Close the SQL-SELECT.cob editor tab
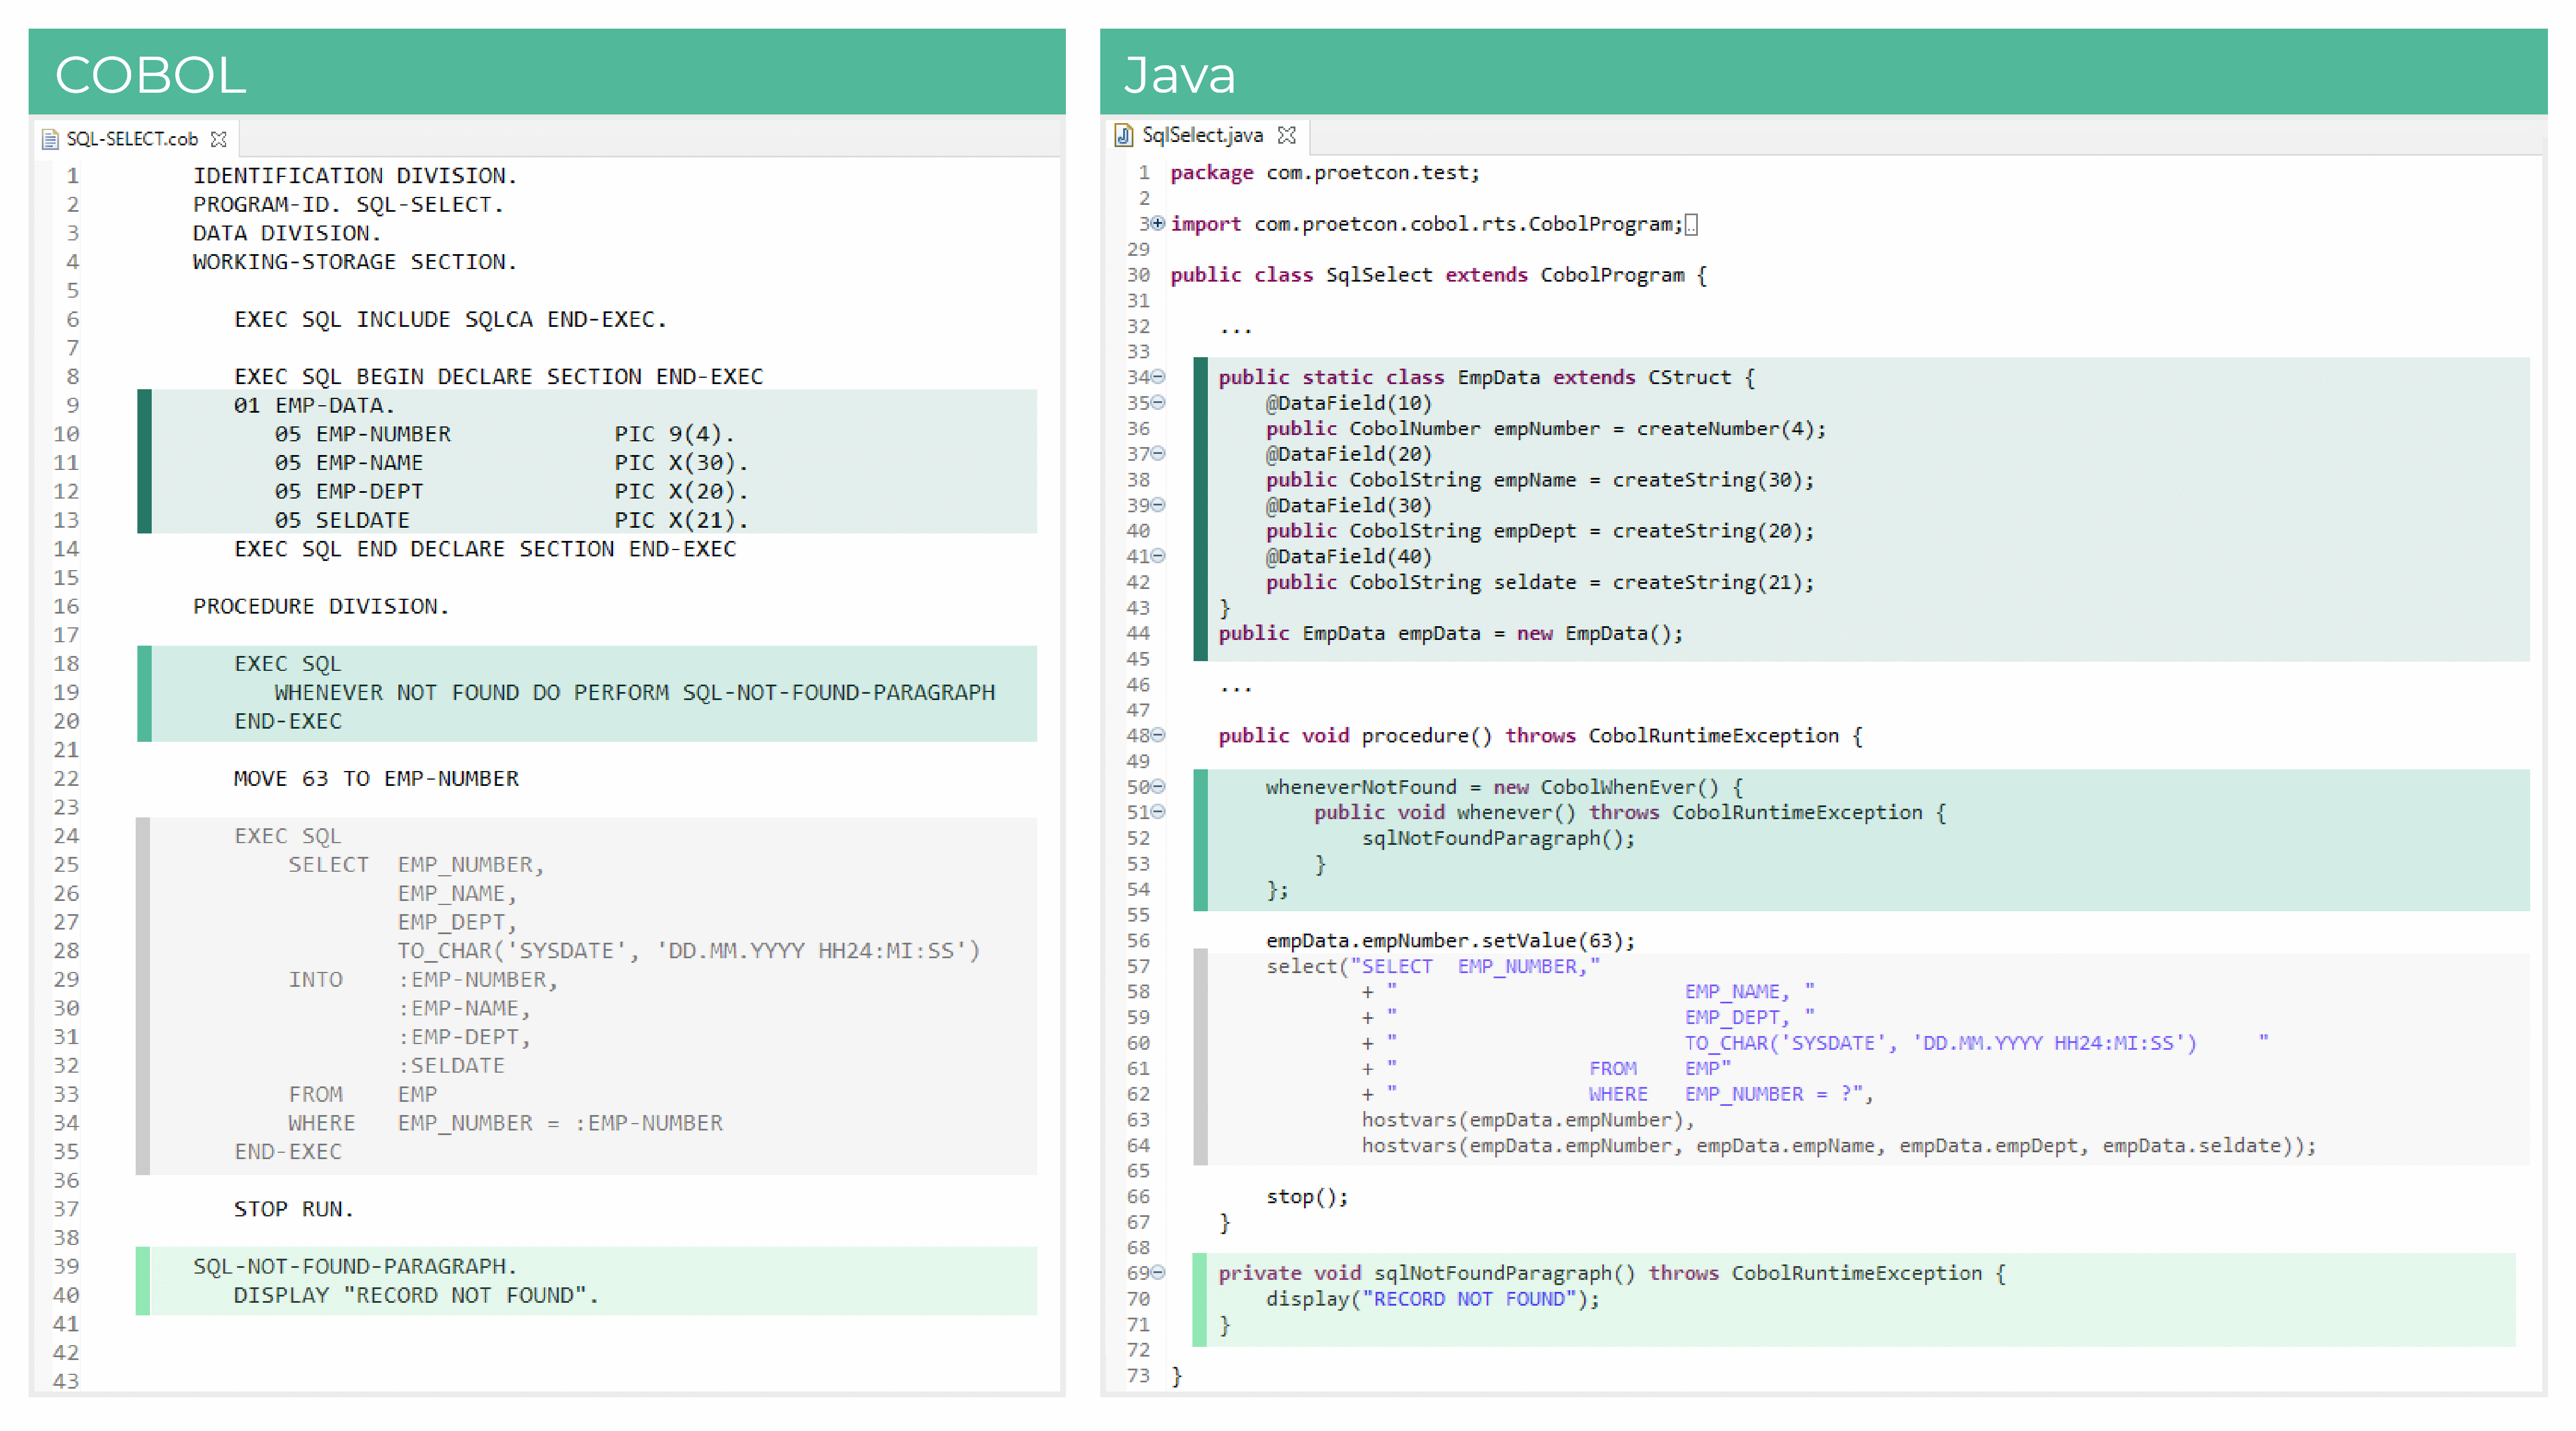 click(220, 138)
